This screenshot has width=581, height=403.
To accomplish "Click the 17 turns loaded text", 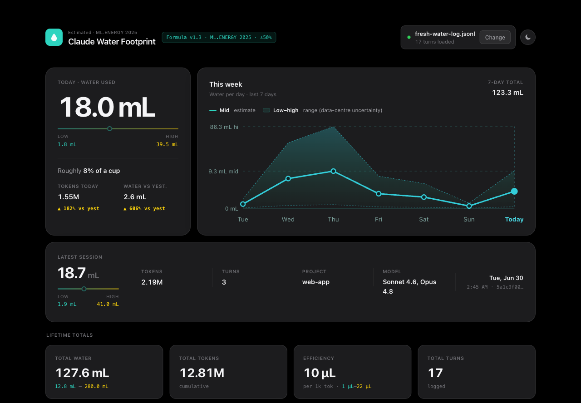I will pyautogui.click(x=434, y=42).
